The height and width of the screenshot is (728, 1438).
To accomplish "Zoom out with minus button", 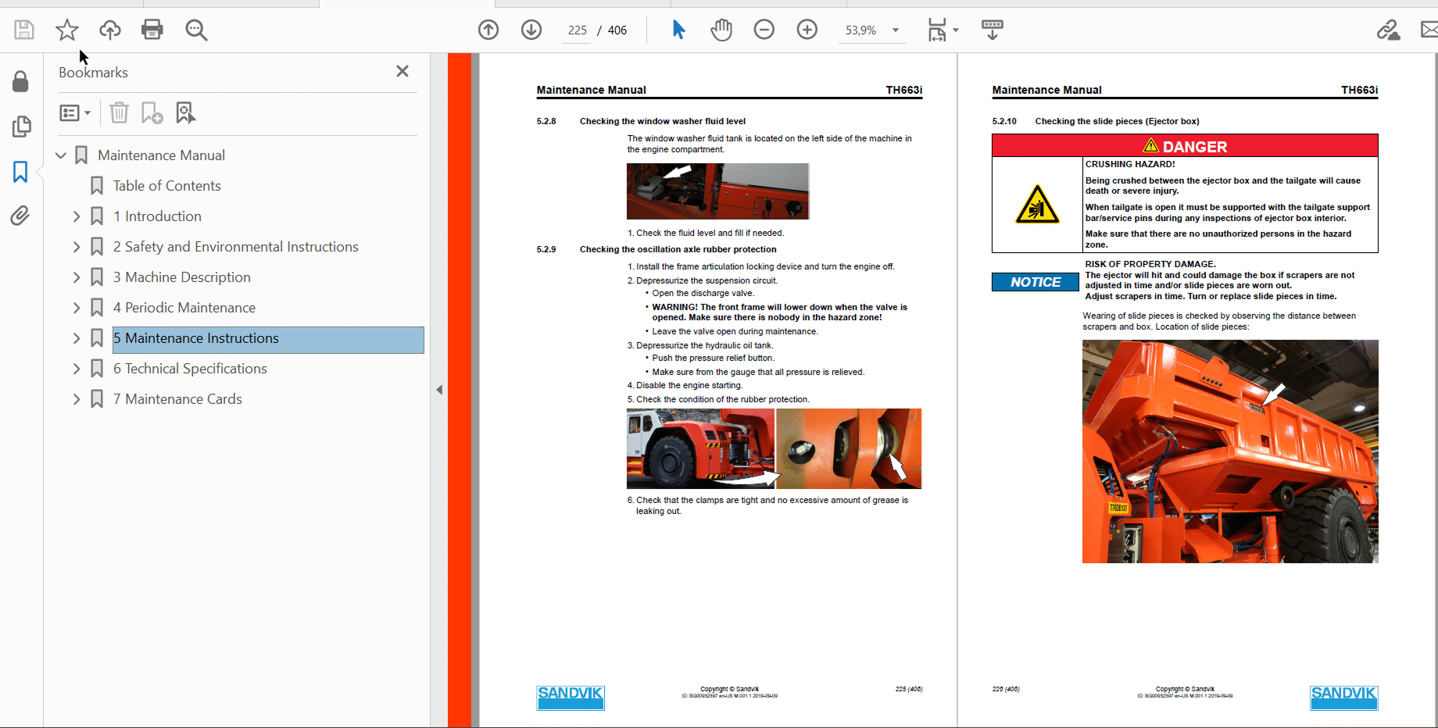I will pos(764,30).
